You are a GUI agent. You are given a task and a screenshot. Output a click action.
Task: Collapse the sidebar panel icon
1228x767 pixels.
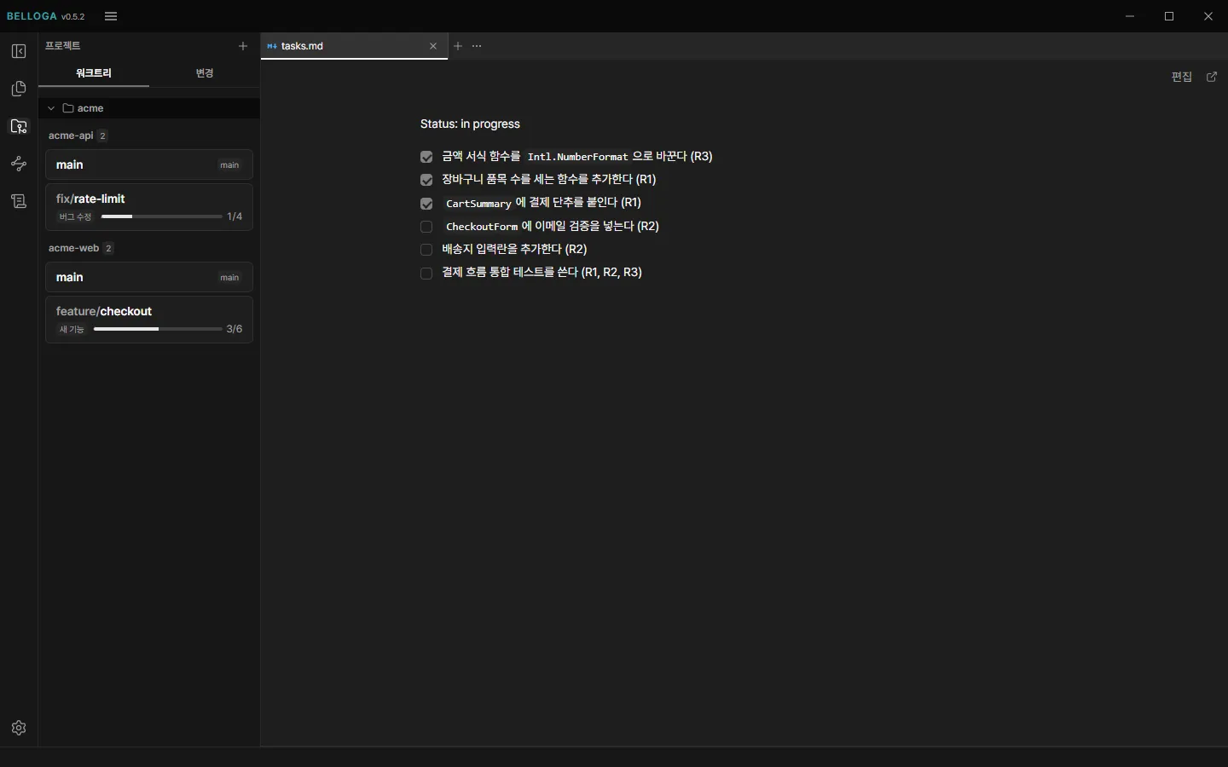point(19,51)
